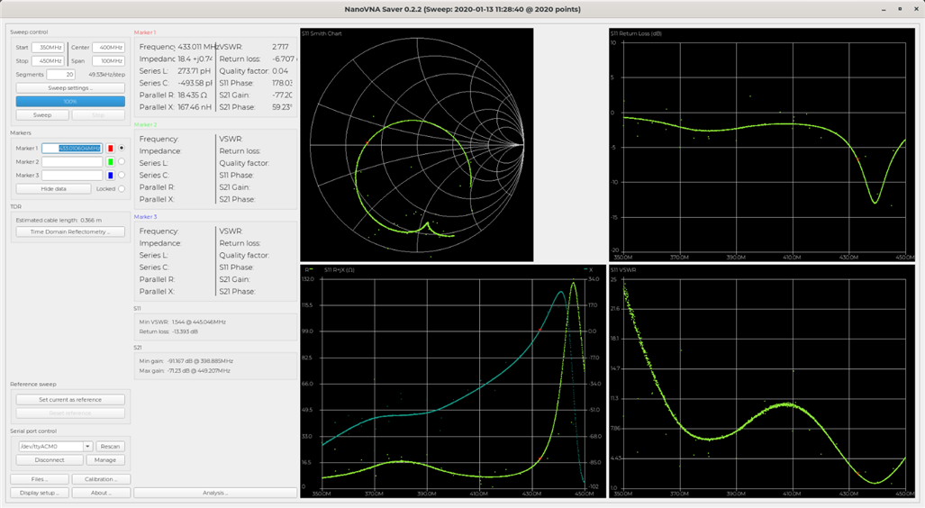
Task: Click the Min gain -91.167 dB text
Action: coord(186,361)
